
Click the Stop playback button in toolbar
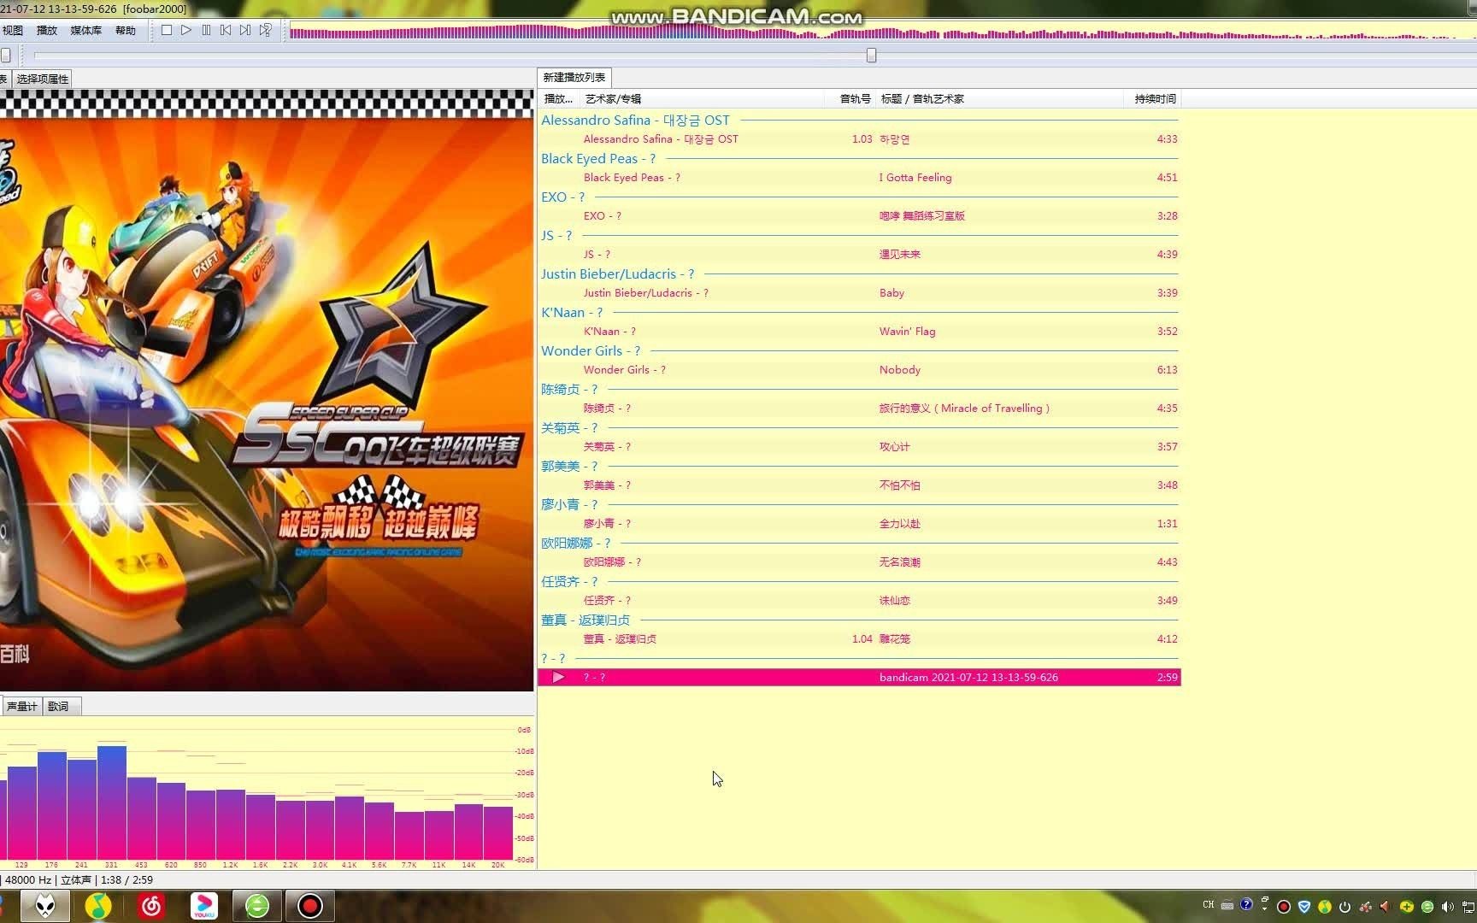(x=167, y=30)
